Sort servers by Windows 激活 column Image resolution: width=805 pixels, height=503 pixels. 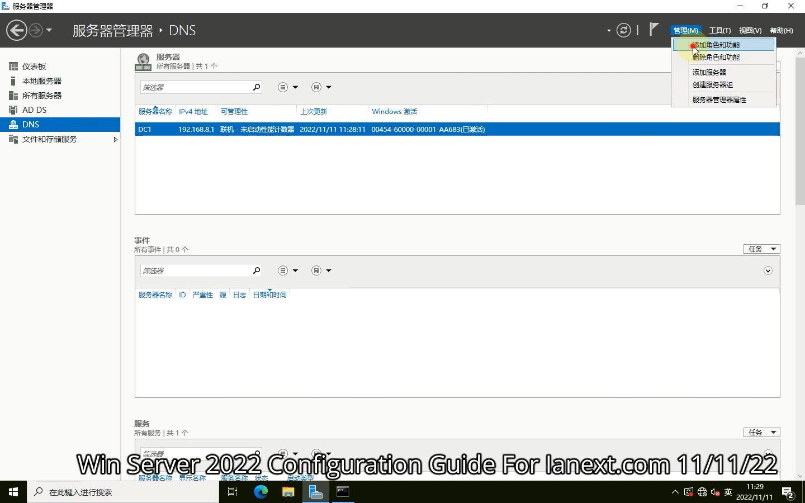click(x=394, y=111)
